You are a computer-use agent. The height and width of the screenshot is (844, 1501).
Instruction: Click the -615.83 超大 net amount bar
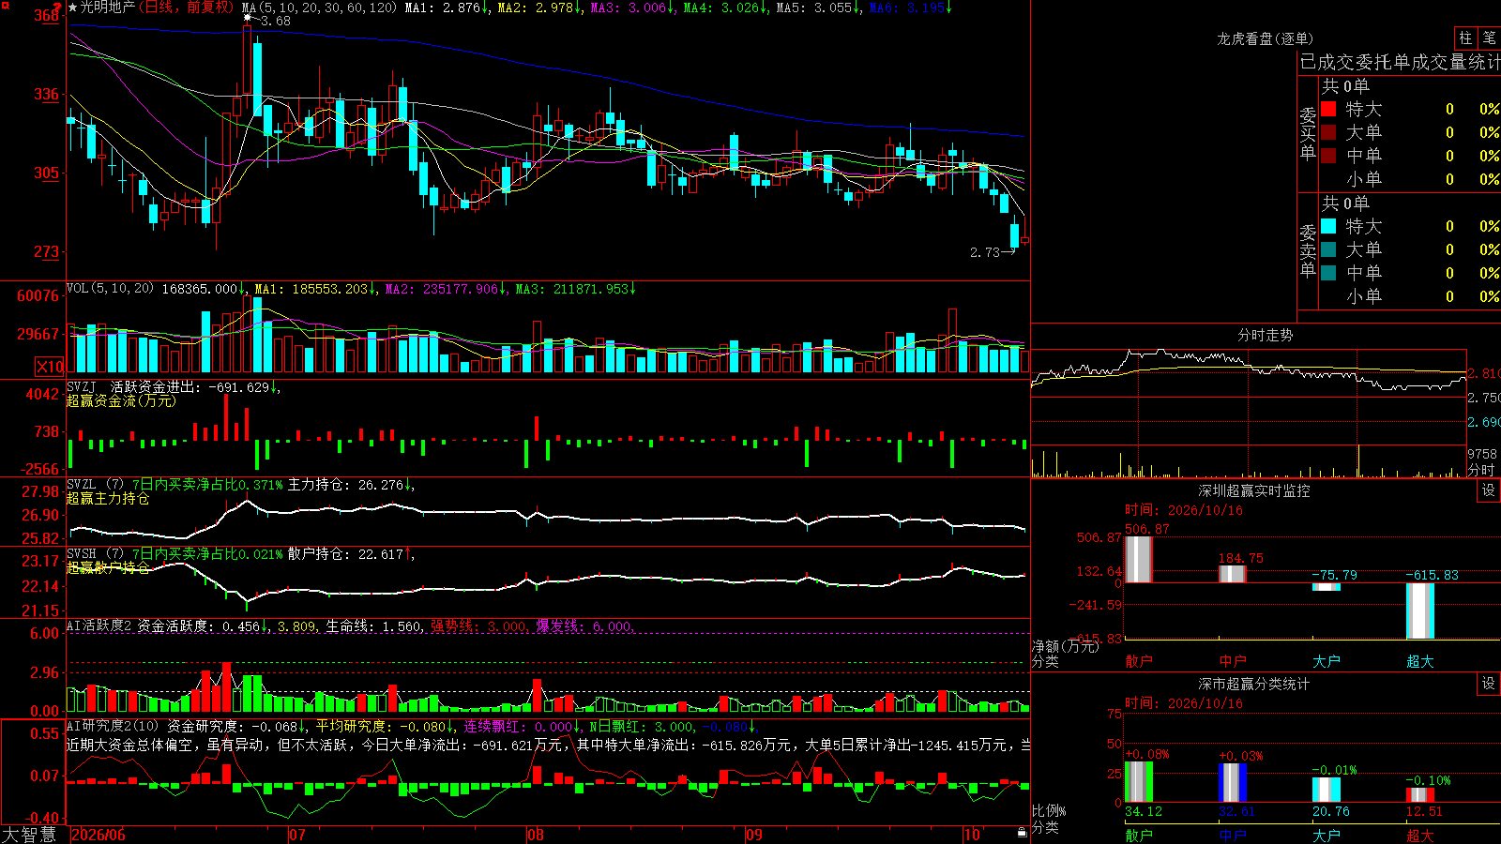click(1419, 611)
